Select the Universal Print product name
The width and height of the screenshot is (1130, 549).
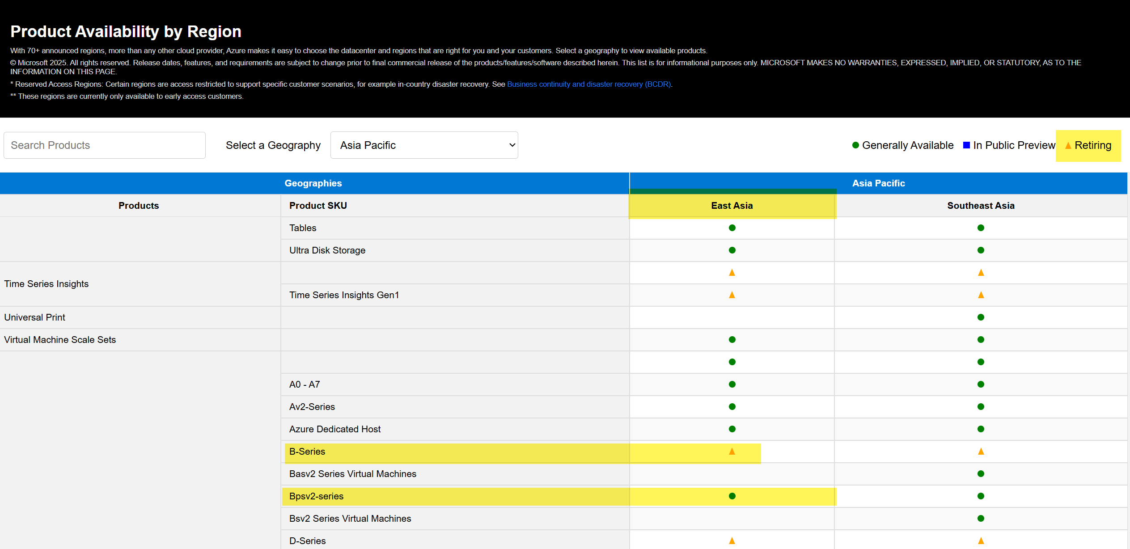point(35,317)
